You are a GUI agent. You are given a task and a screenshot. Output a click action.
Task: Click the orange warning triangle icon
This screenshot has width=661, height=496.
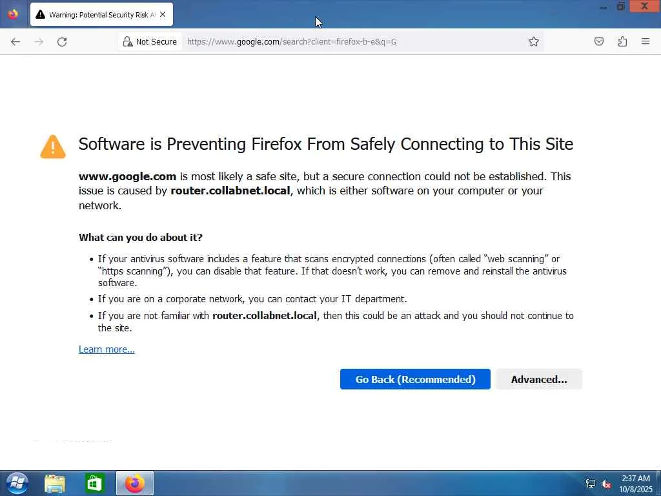53,147
